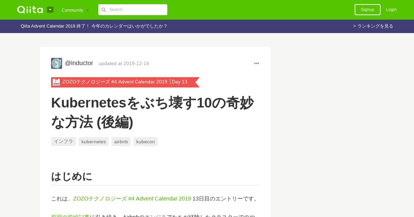Open the @inductor avatar image
Image resolution: width=414 pixels, height=217 pixels.
pyautogui.click(x=57, y=63)
